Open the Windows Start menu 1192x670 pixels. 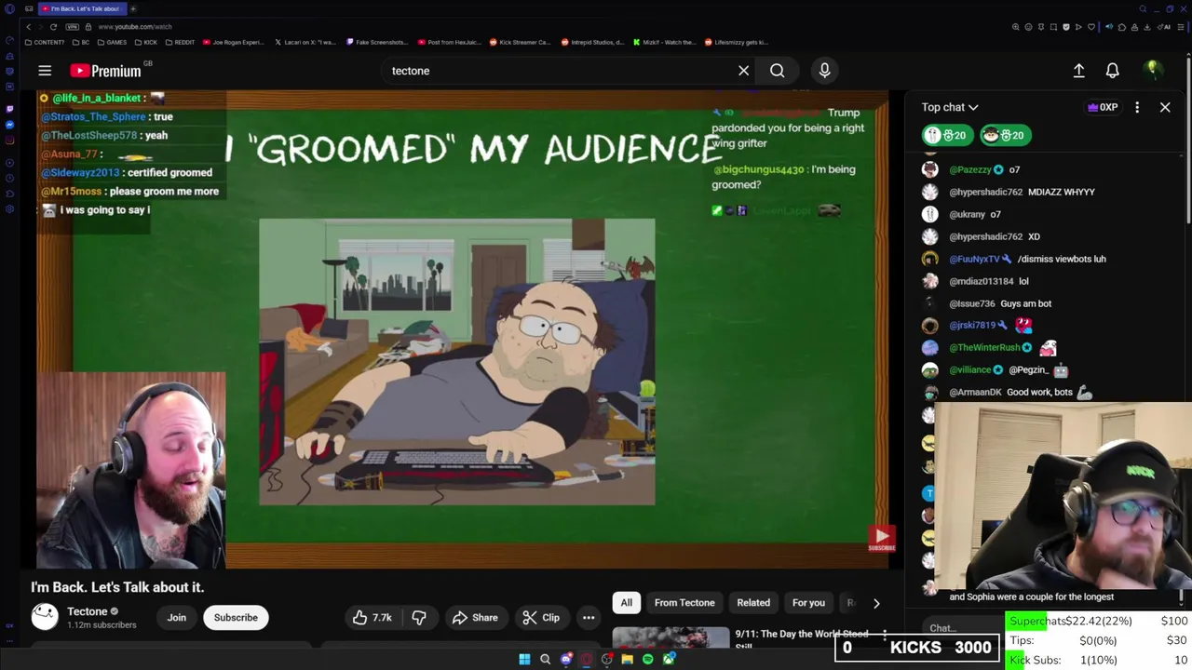[524, 660]
